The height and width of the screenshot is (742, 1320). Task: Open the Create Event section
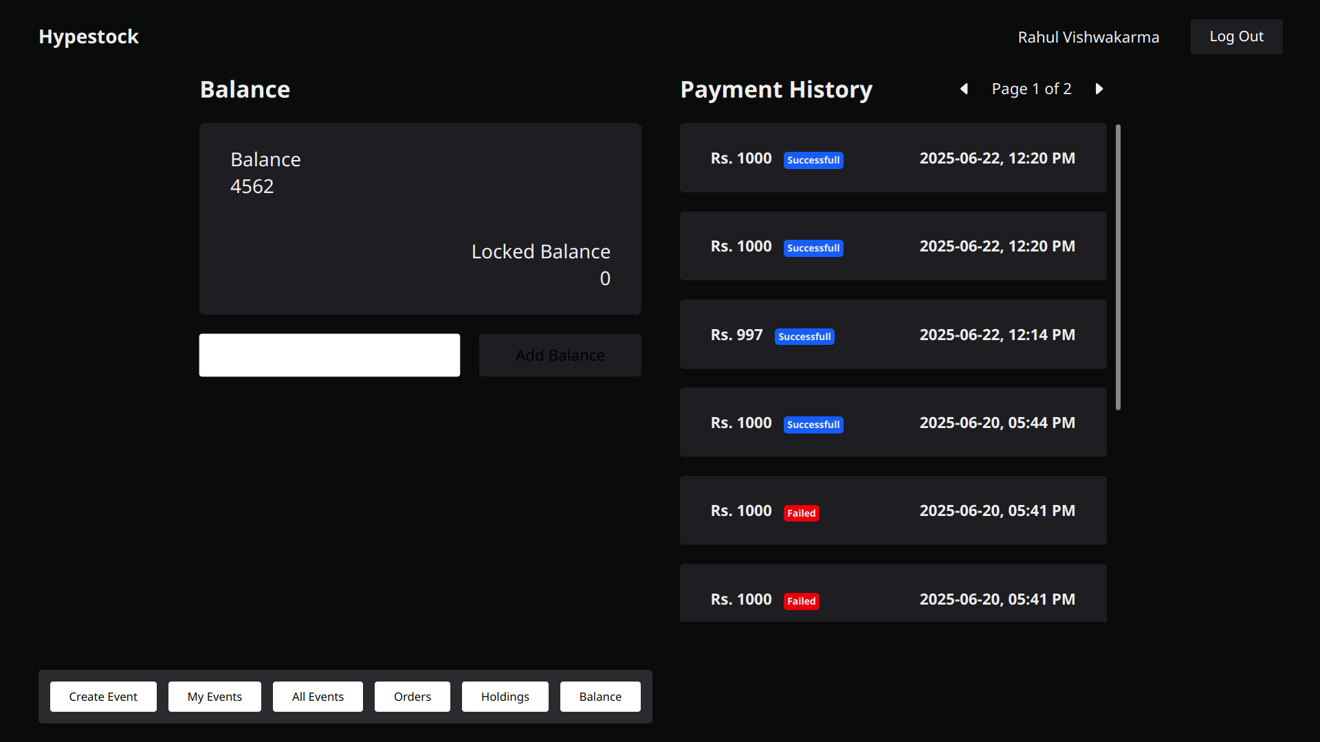click(x=103, y=696)
